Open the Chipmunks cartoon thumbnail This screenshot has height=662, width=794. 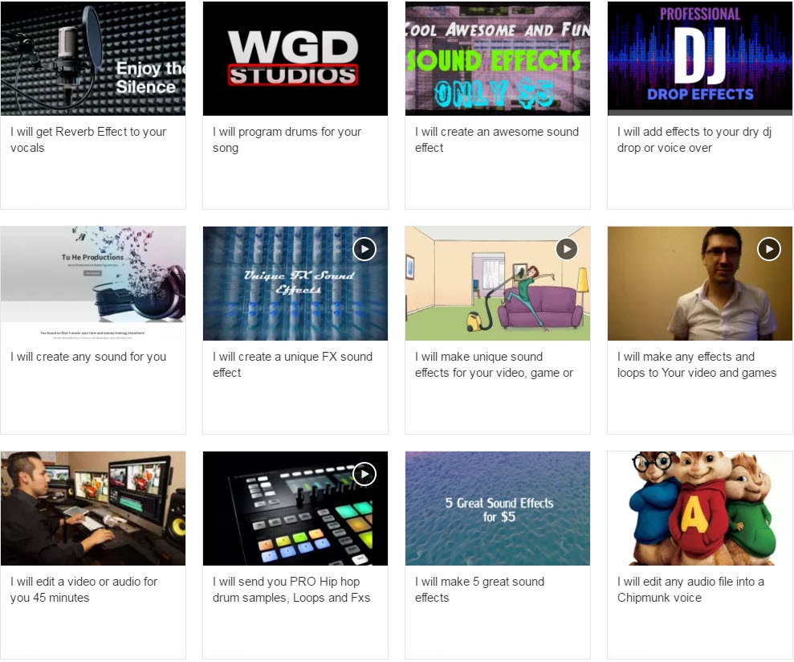pos(699,508)
